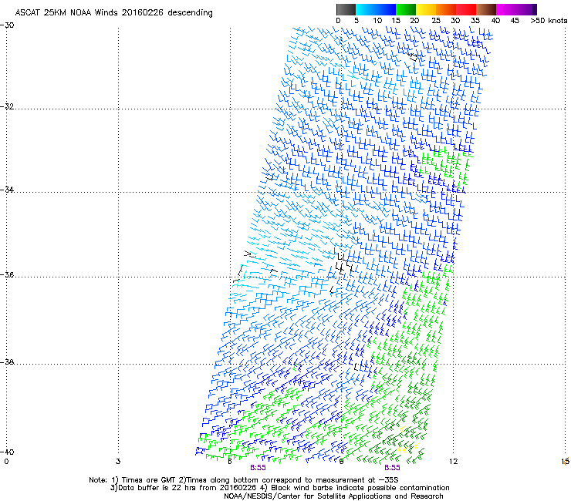Click the '12' longitude axis label
This screenshot has width=571, height=501.
[x=453, y=462]
